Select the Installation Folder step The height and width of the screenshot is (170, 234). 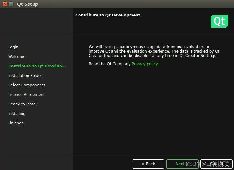(x=25, y=76)
